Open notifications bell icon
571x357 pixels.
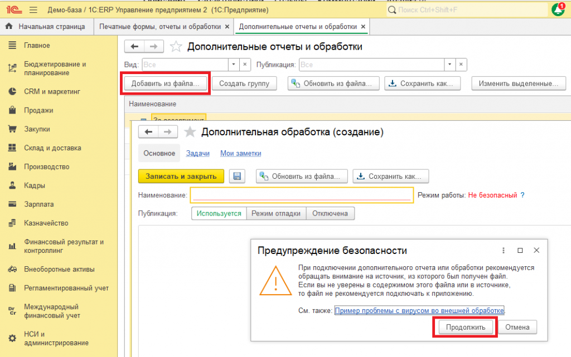558,9
